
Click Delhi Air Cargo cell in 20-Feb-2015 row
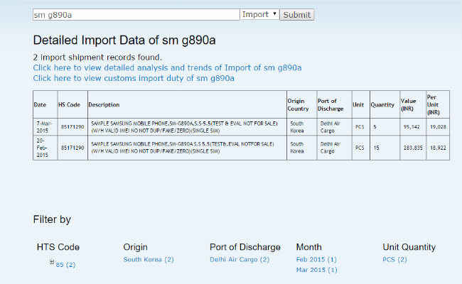335,148
